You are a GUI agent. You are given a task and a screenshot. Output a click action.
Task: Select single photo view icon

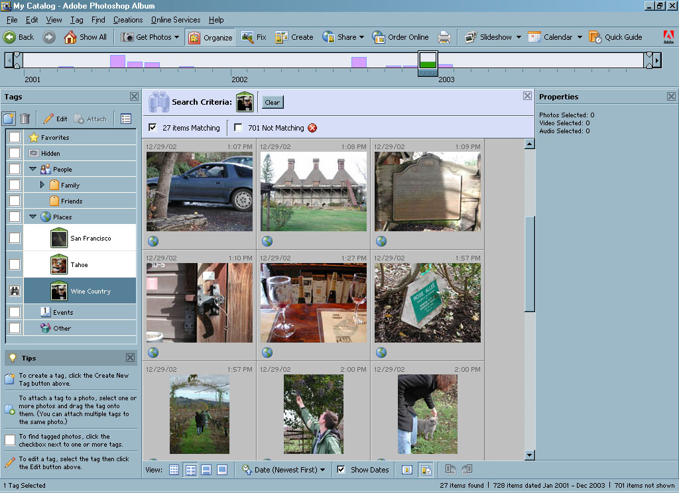click(x=222, y=470)
